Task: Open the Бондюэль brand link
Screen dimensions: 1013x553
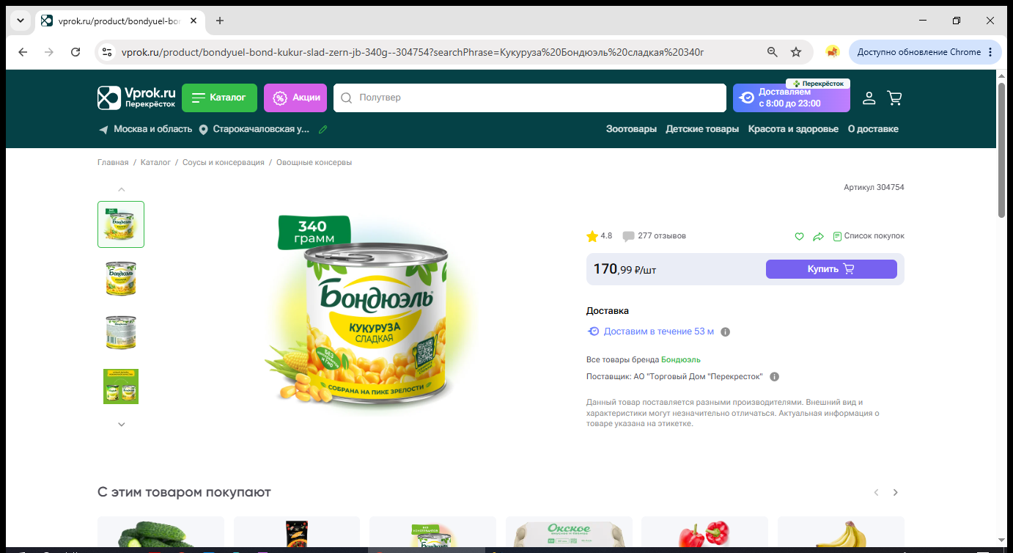Action: pyautogui.click(x=681, y=359)
